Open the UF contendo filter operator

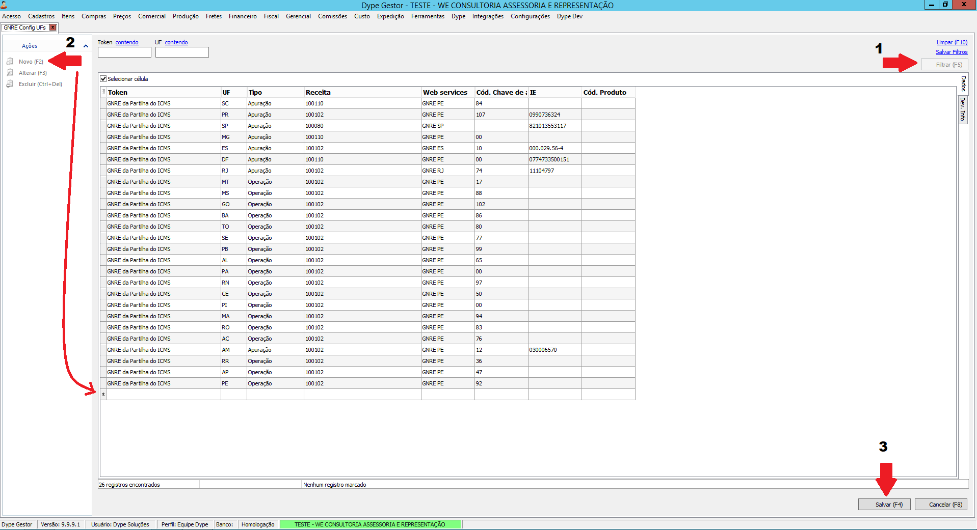tap(176, 42)
